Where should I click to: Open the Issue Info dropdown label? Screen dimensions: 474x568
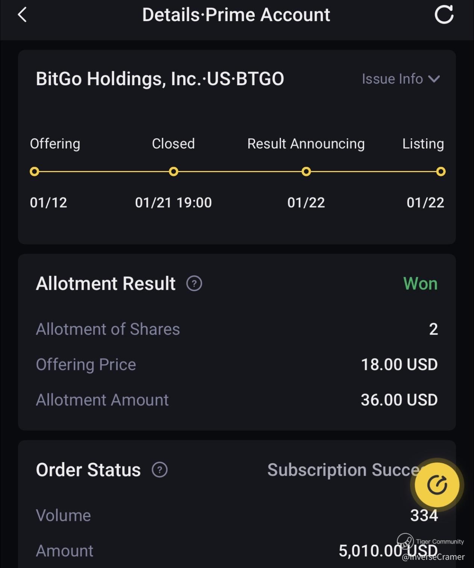tap(392, 79)
